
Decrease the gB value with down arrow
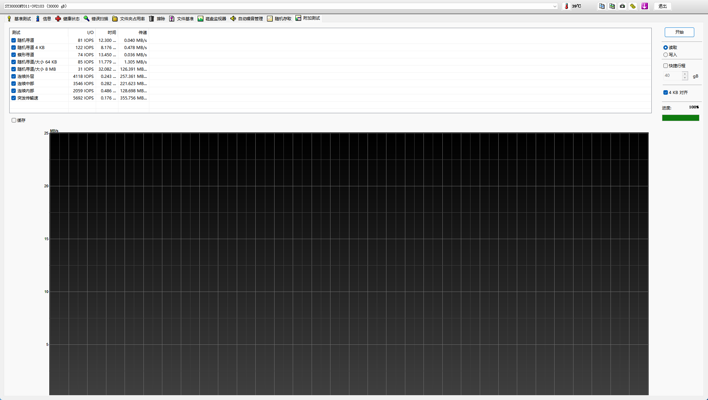[x=685, y=78]
